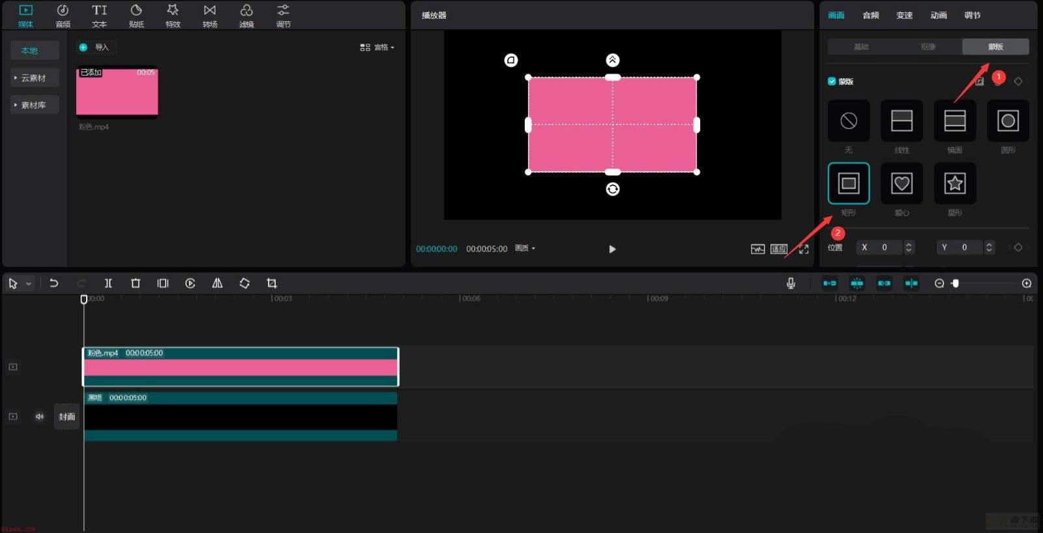
Task: Open the 转场 transitions panel
Action: pos(210,16)
